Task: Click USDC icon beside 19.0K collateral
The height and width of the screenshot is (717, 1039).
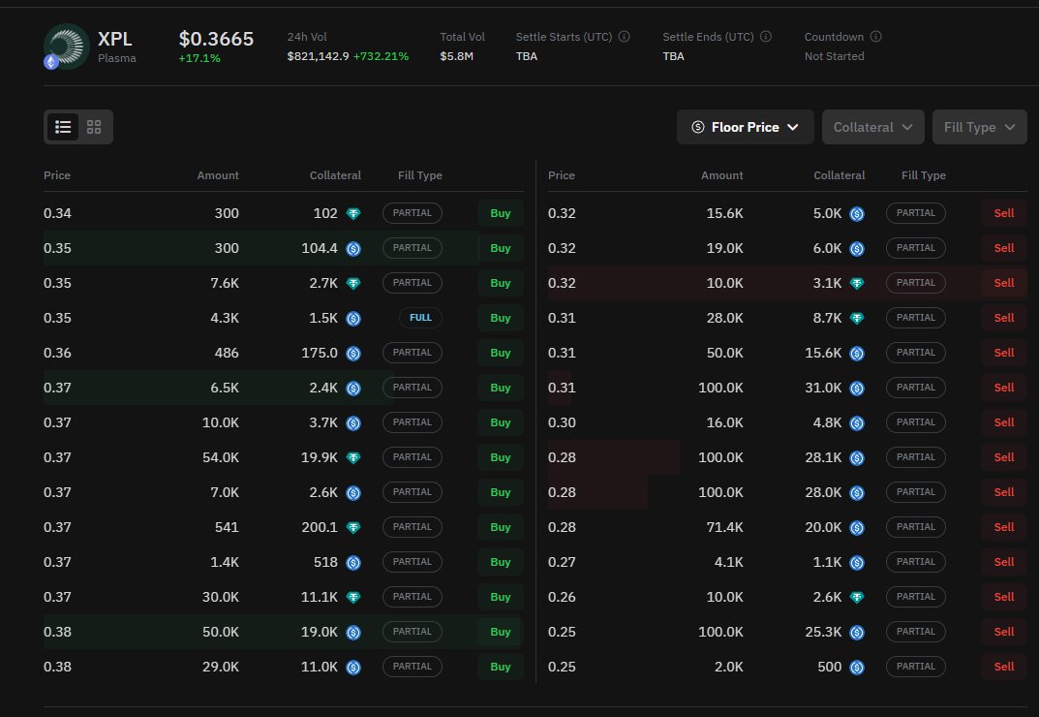Action: point(353,632)
